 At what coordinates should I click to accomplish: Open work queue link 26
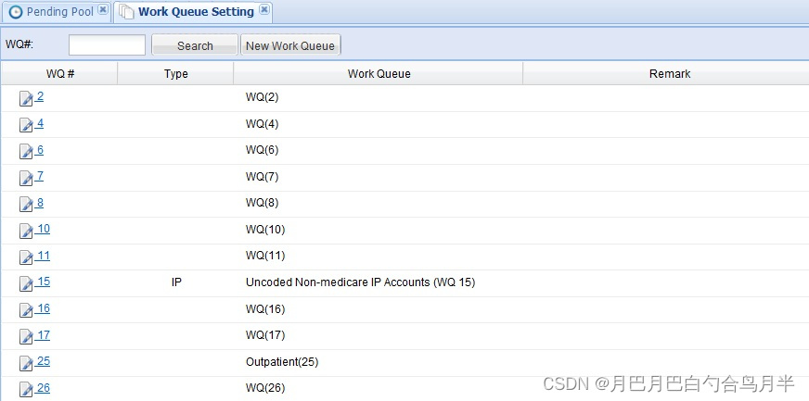pyautogui.click(x=44, y=388)
